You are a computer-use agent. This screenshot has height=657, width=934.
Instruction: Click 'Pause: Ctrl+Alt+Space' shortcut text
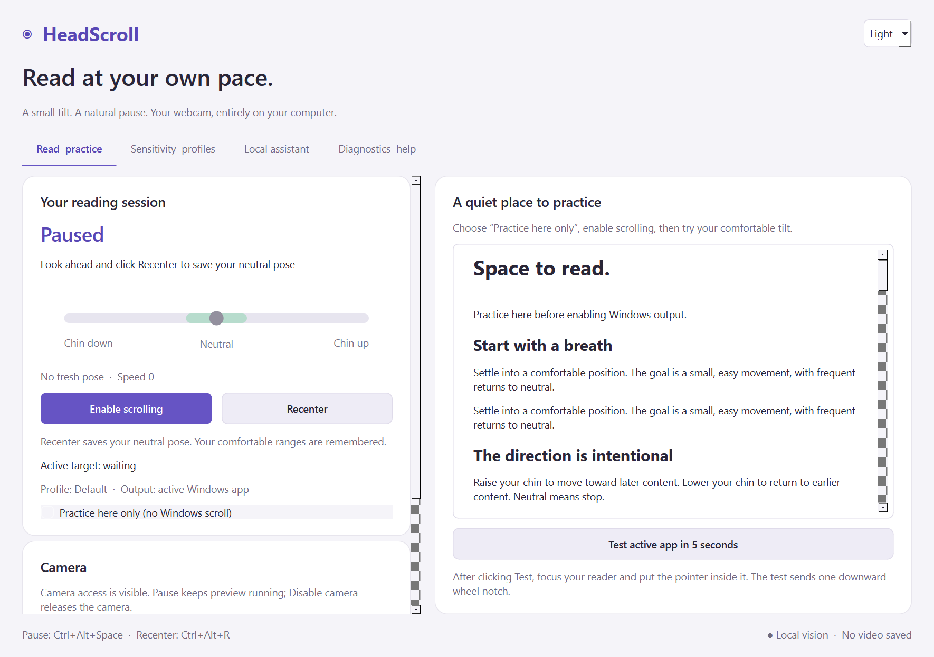coord(72,635)
